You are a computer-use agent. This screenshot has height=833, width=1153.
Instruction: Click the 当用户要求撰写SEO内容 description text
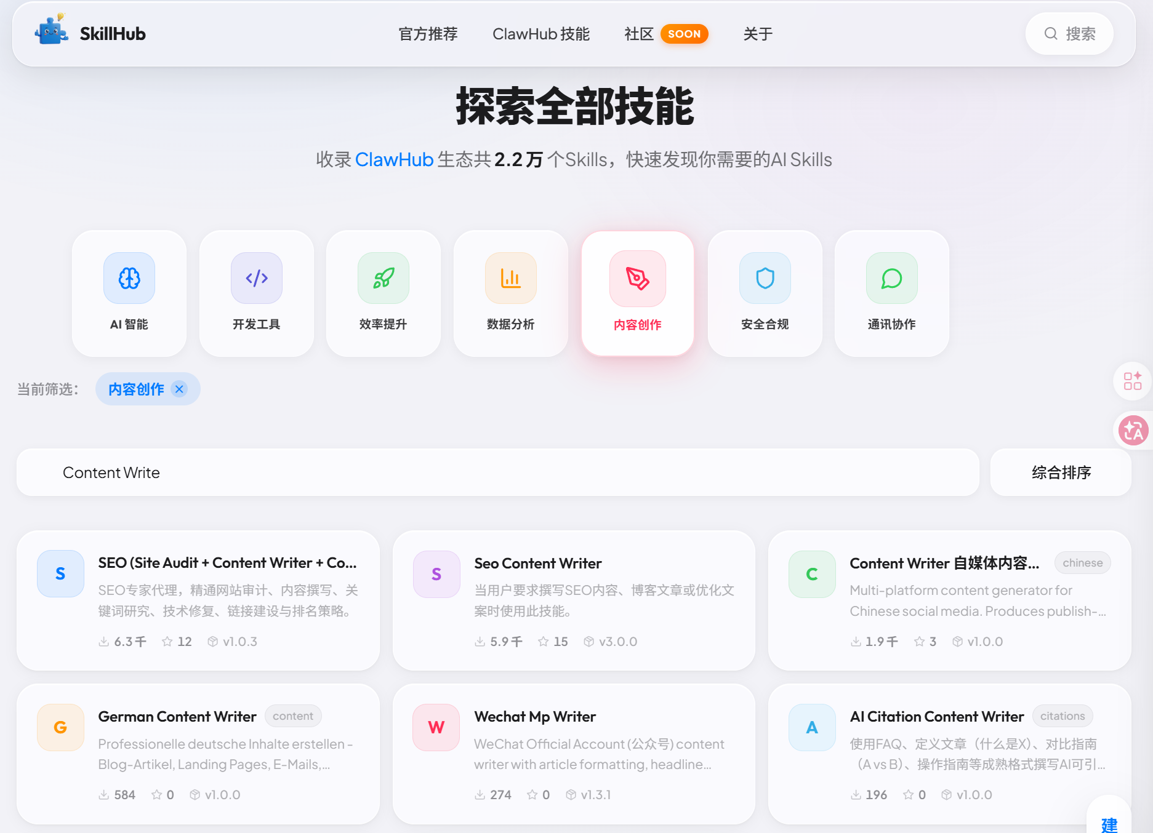pyautogui.click(x=604, y=600)
